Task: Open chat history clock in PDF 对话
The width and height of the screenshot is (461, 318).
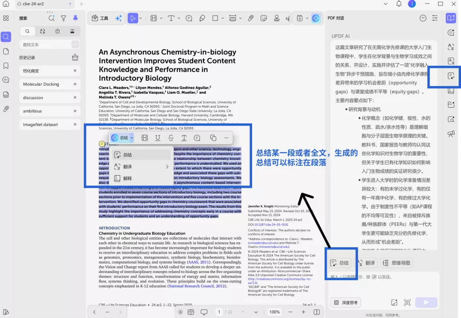Action: [423, 18]
